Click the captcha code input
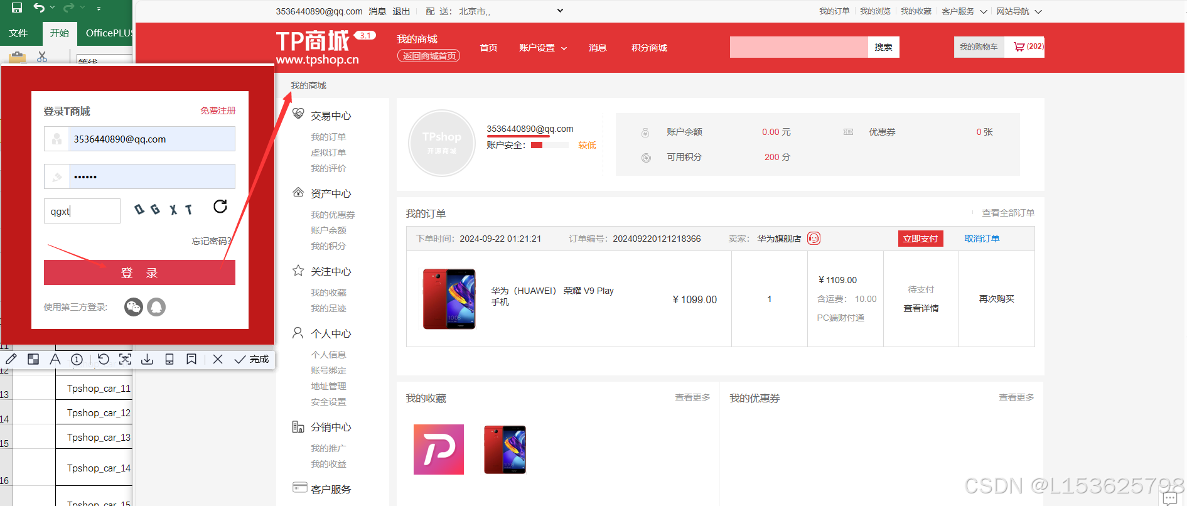Viewport: 1187px width, 506px height. pyautogui.click(x=82, y=211)
